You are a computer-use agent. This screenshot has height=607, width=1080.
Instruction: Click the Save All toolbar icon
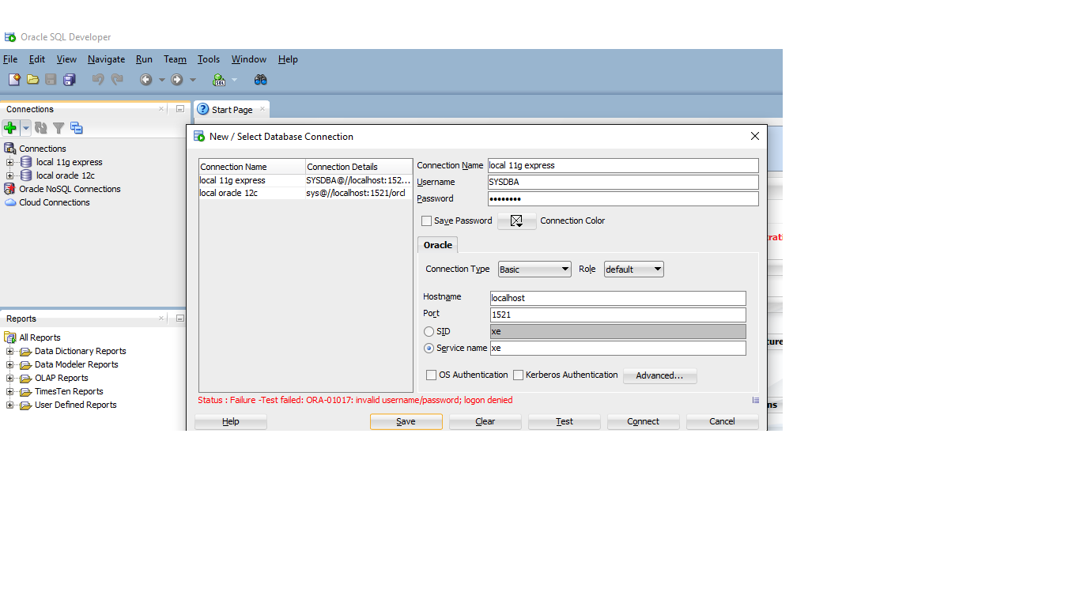[69, 80]
